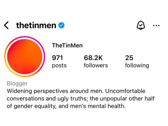This screenshot has height=126, width=168.
Task: Open the three-dot more options menu
Action: [156, 25]
